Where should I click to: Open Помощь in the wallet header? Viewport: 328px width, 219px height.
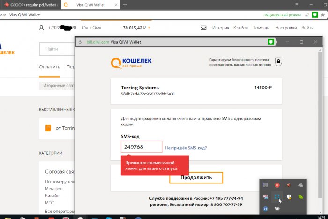click(261, 28)
